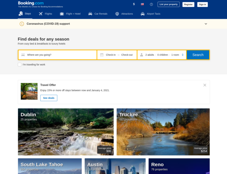Switch to the Flight + Hotel tab
The height and width of the screenshot is (174, 227).
70,14
